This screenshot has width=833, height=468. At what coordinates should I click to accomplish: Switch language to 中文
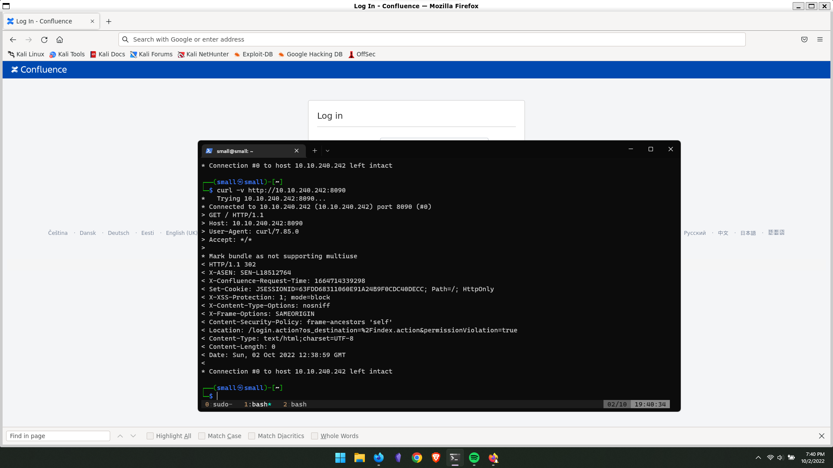[x=723, y=233]
